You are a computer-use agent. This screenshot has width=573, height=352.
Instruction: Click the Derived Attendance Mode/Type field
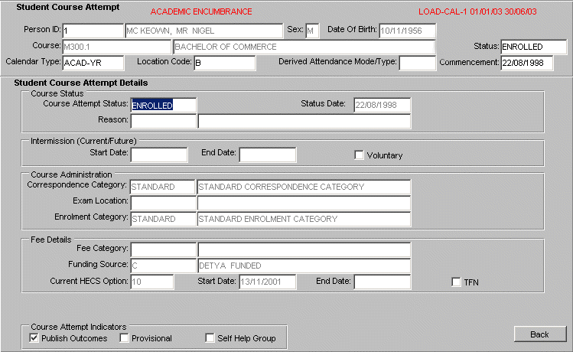point(416,63)
